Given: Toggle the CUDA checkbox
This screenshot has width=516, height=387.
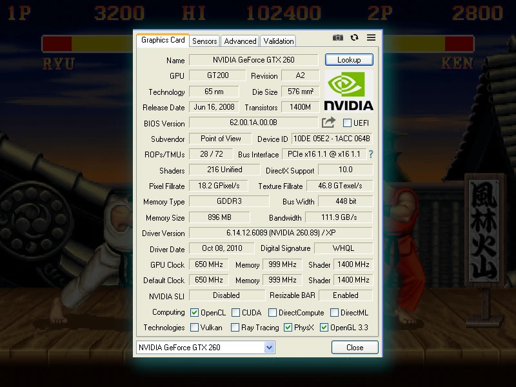Looking at the screenshot, I should [235, 313].
